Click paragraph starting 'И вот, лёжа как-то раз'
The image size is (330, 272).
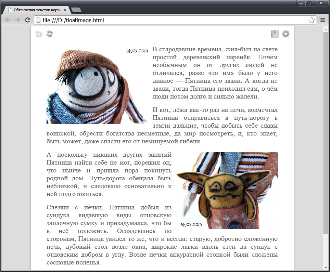tap(162, 126)
